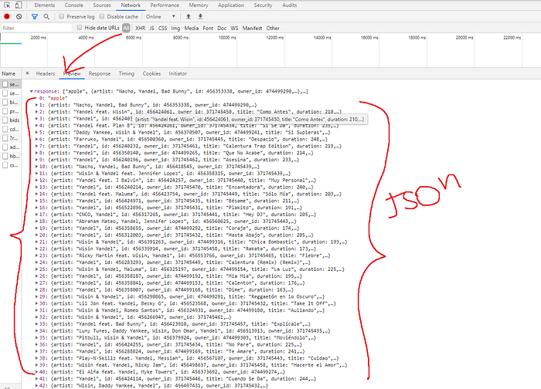
Task: Expand item 35 Moviéndolo entry
Action: click(36, 337)
